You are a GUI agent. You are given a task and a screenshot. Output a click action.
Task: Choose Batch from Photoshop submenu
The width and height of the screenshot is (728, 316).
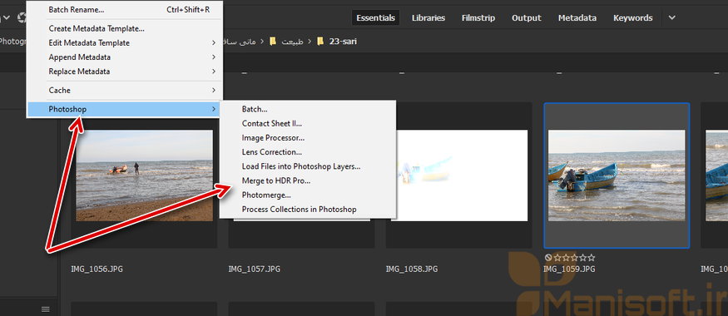coord(307,109)
